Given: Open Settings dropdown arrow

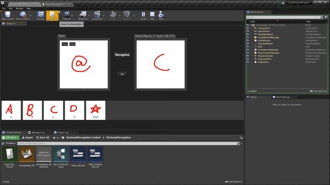Looking at the screenshot, I should click(x=72, y=16).
